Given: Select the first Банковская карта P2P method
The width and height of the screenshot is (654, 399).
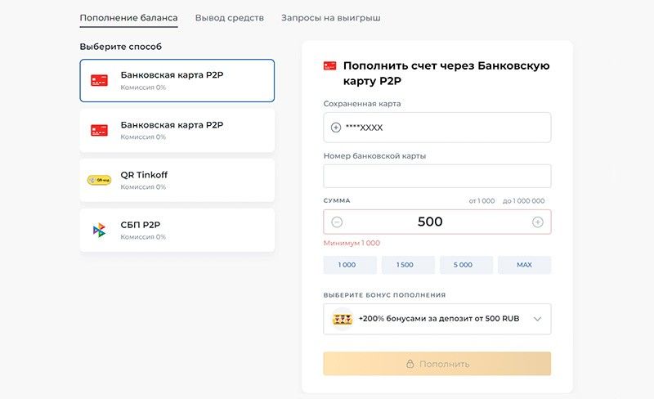Looking at the screenshot, I should [177, 80].
